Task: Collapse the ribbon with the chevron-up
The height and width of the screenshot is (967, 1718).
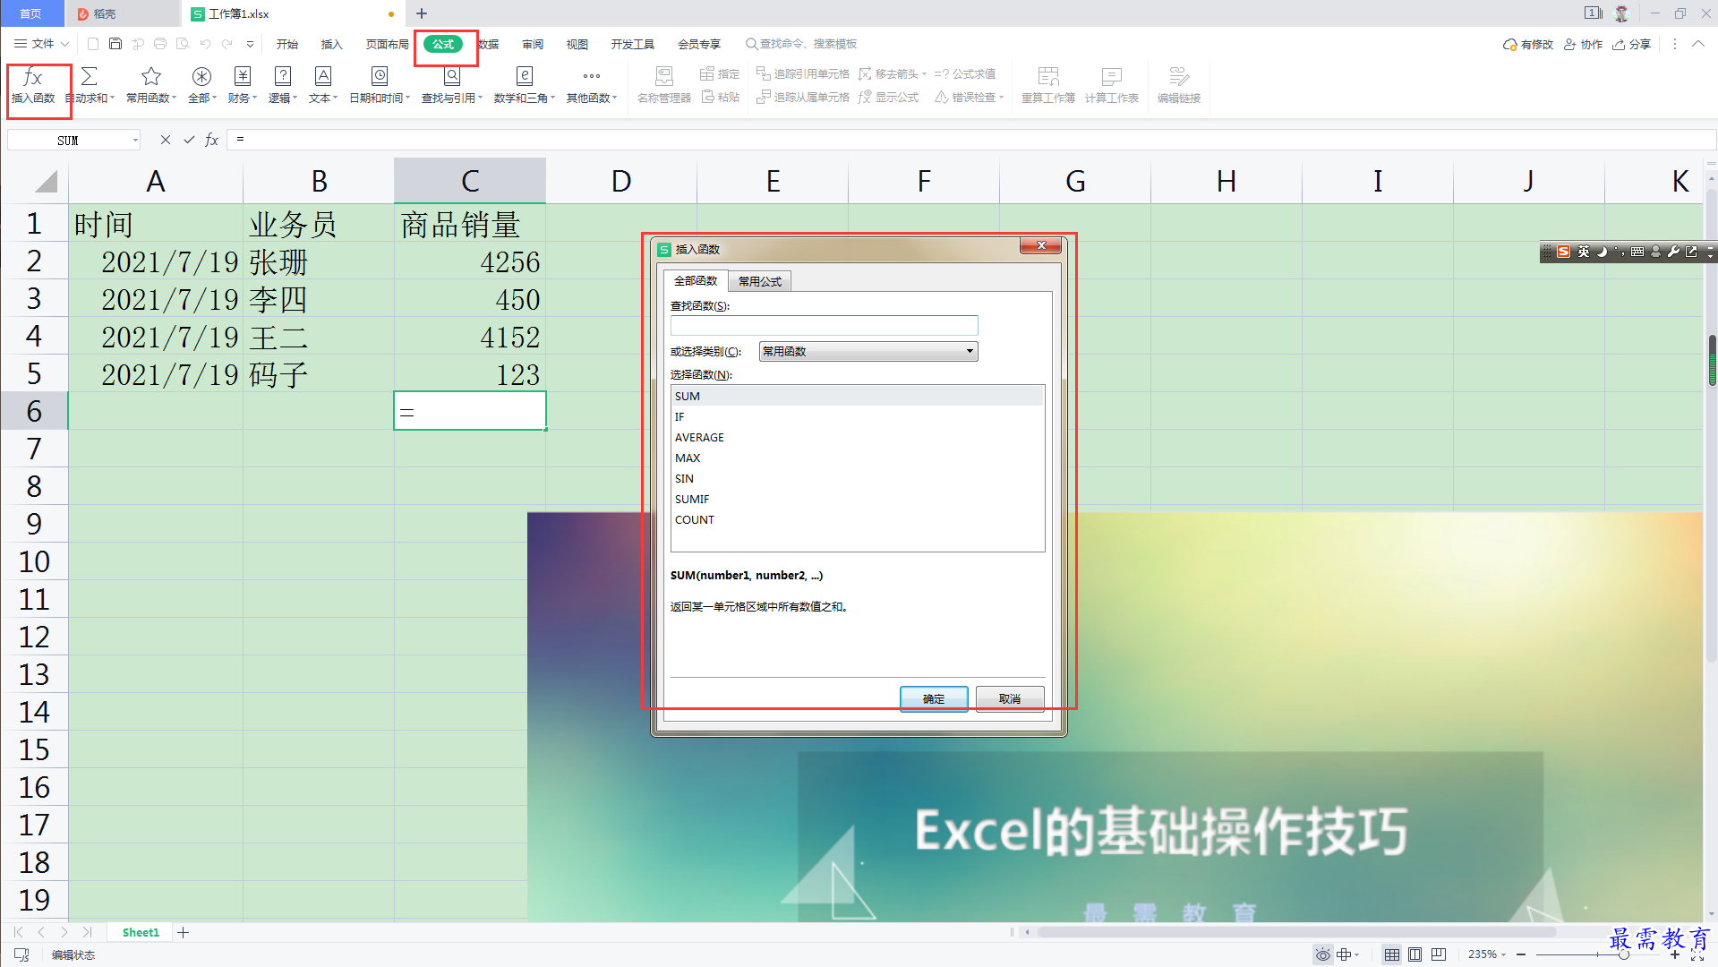Action: click(1697, 44)
